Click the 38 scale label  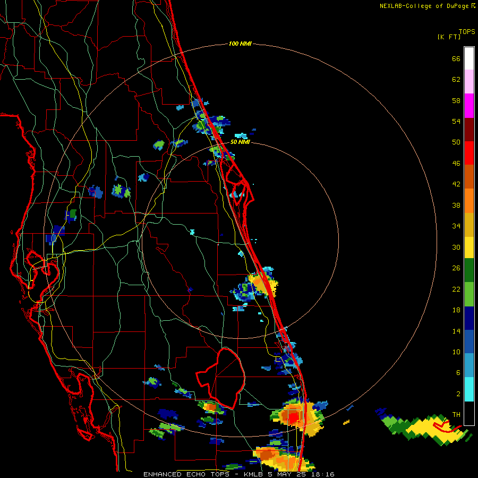coord(456,205)
